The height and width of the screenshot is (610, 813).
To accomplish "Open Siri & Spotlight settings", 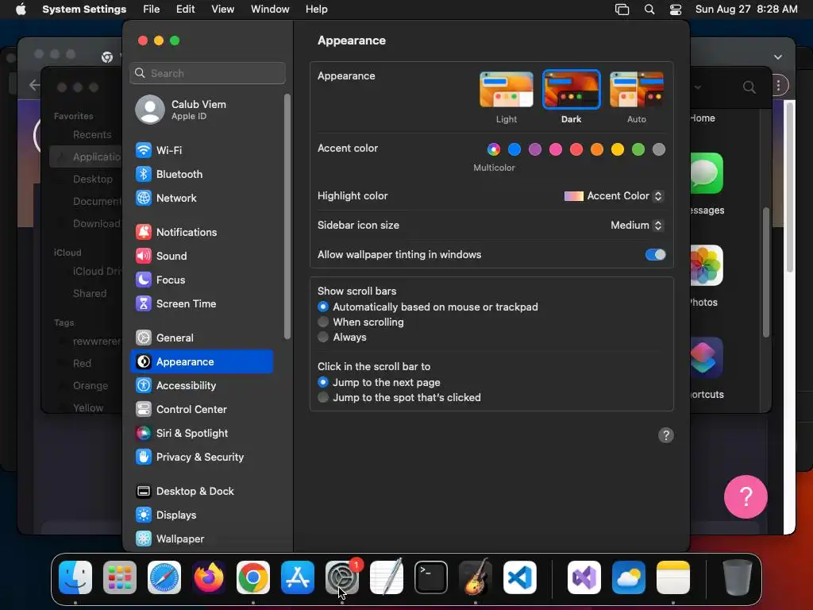I will point(201,434).
